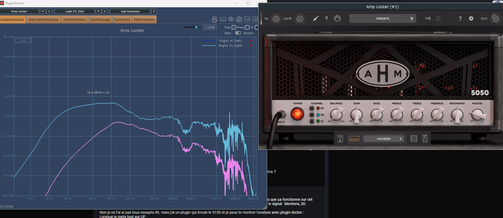The height and width of the screenshot is (218, 503).
Task: Toggle the HQ mode switch in Amp Locker
Action: [439, 19]
